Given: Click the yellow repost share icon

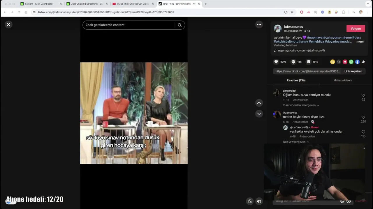Looking at the screenshot, I should click(332, 62).
